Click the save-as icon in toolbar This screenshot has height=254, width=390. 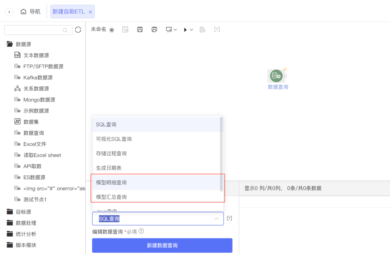(154, 29)
